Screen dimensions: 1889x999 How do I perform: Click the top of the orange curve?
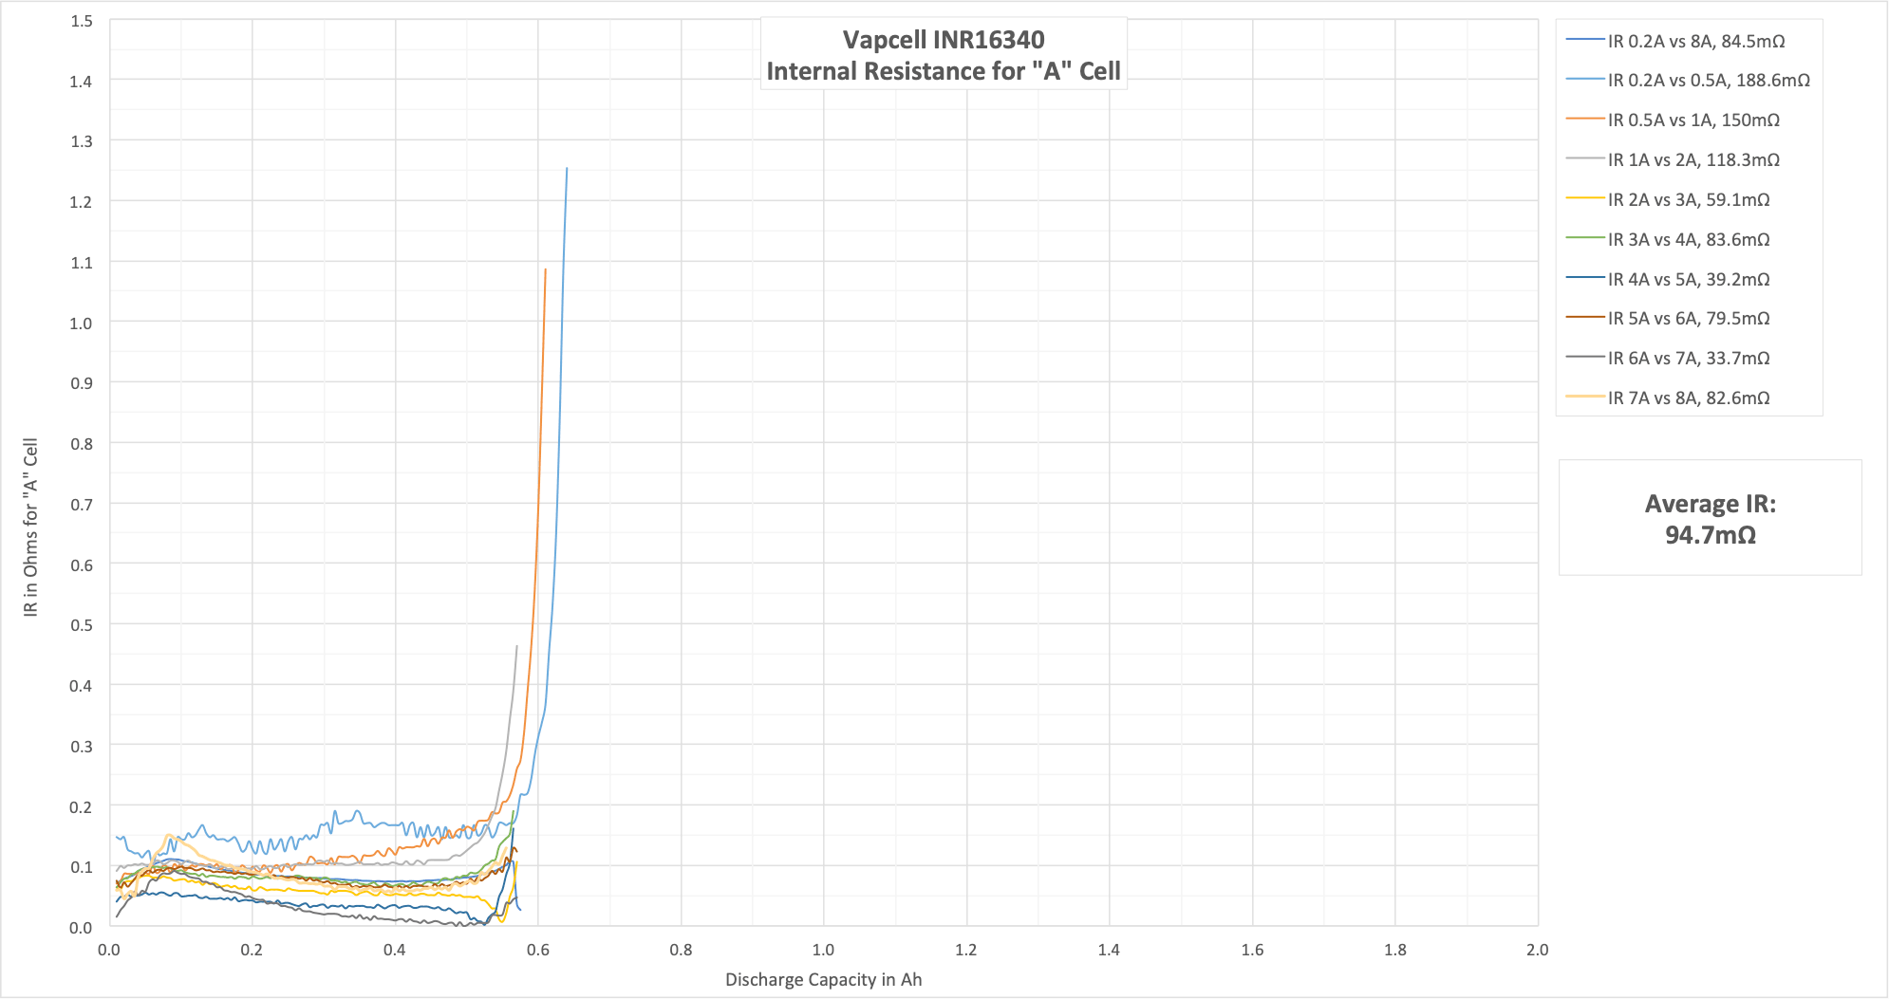545,270
